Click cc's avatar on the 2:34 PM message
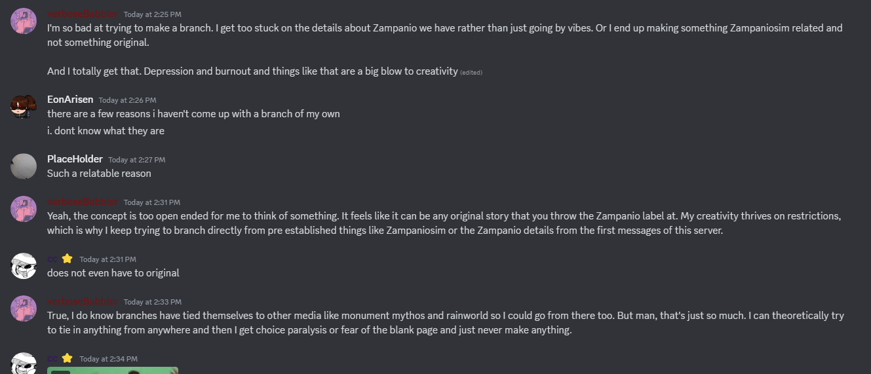The height and width of the screenshot is (374, 871). click(24, 364)
